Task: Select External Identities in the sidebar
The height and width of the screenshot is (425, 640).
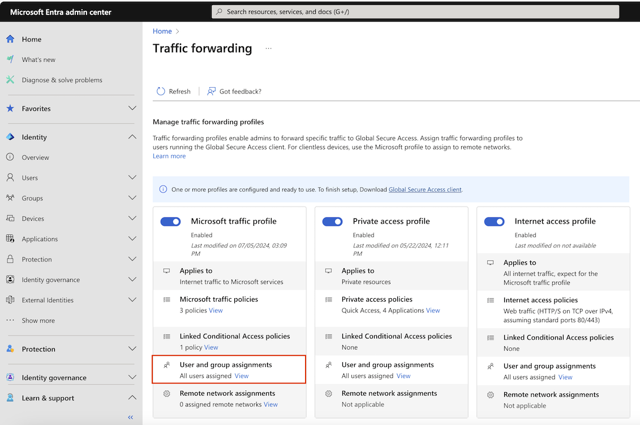Action: 51,300
